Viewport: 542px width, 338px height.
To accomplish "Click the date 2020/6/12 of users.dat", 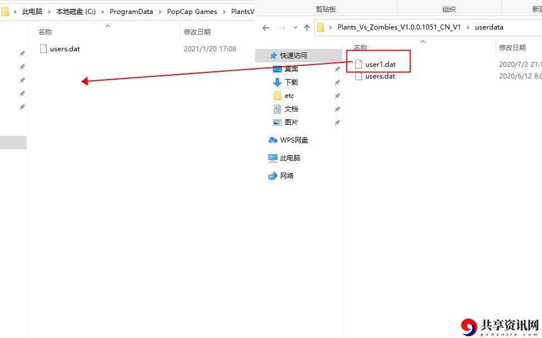I will tap(520, 76).
